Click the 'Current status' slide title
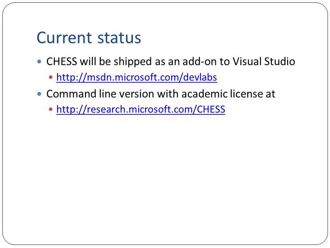Image resolution: width=330 pixels, height=248 pixels. pyautogui.click(x=89, y=38)
